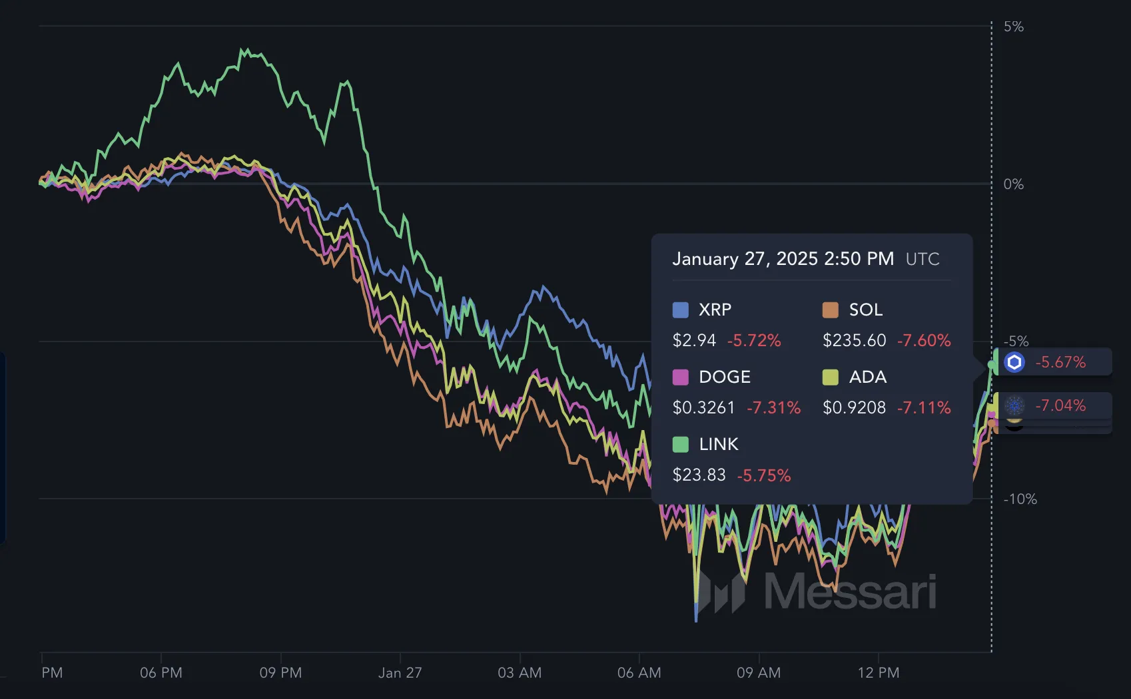The height and width of the screenshot is (699, 1131).
Task: Click the yellow ADA color swatch
Action: point(830,377)
